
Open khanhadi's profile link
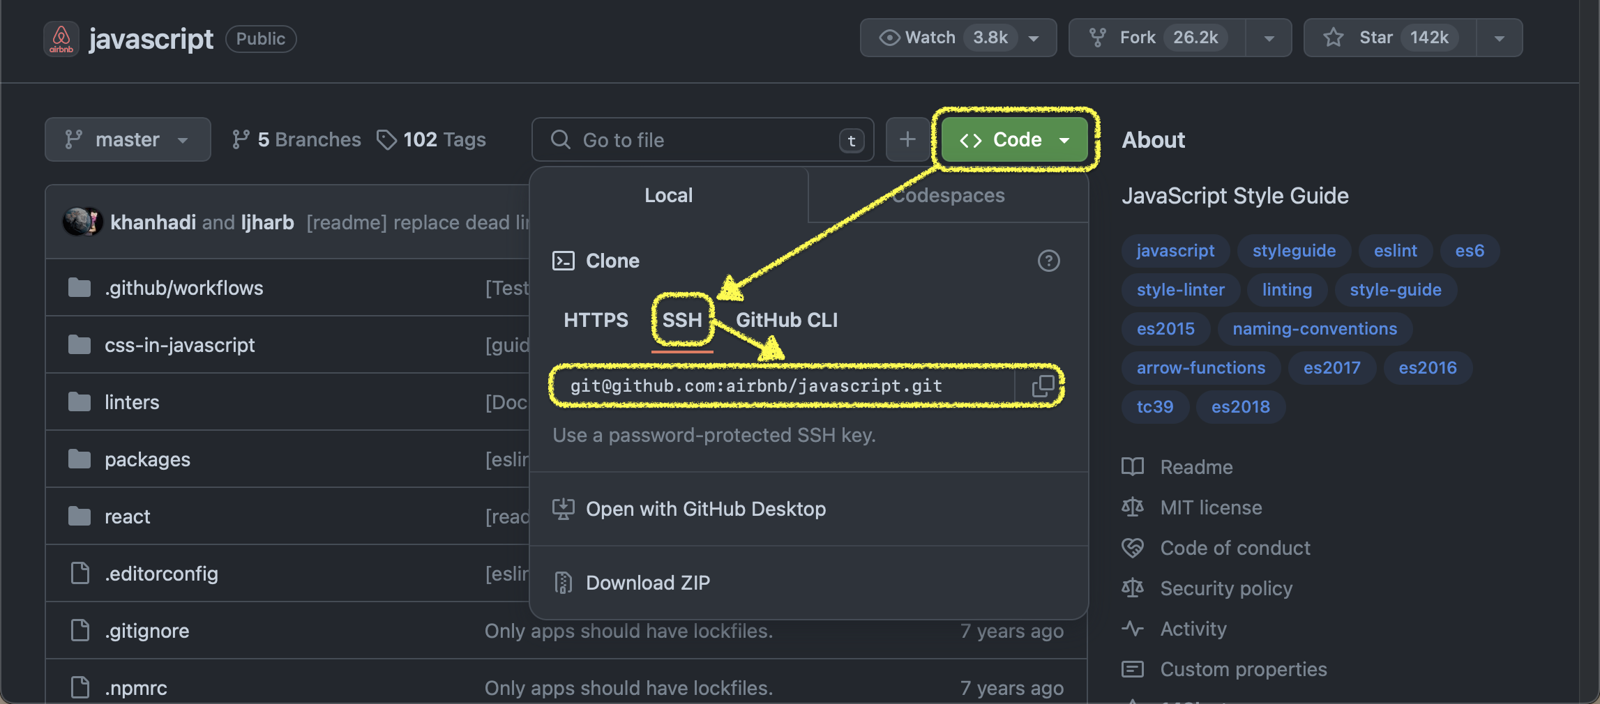click(153, 222)
